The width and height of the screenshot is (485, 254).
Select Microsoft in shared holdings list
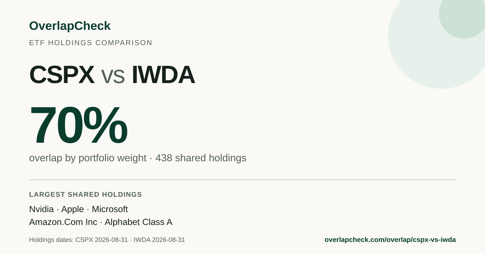(110, 209)
